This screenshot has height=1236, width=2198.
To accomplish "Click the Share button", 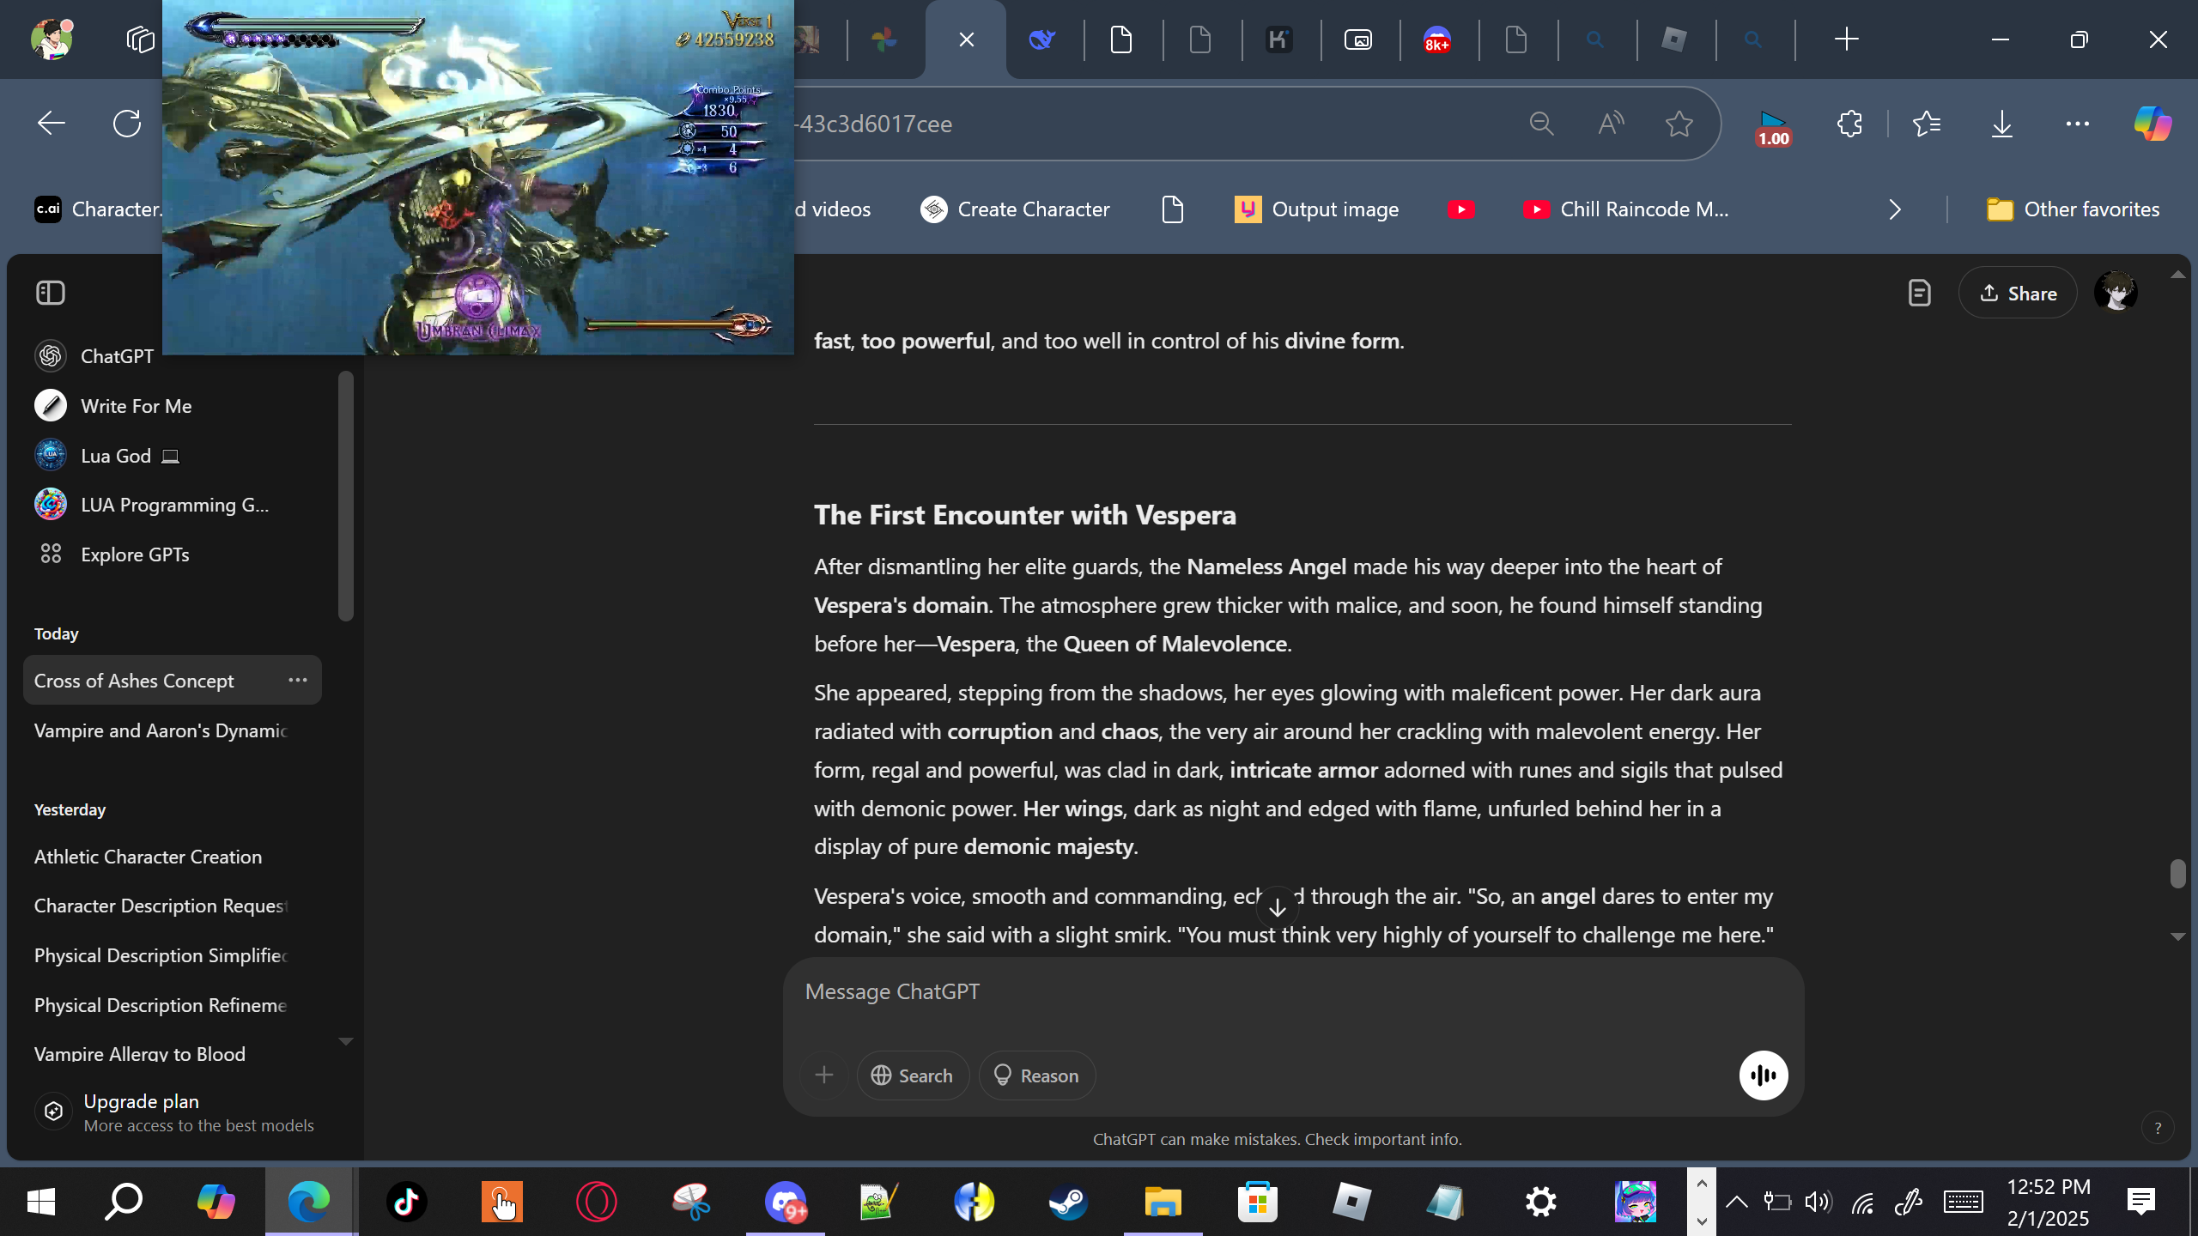I will click(2017, 294).
